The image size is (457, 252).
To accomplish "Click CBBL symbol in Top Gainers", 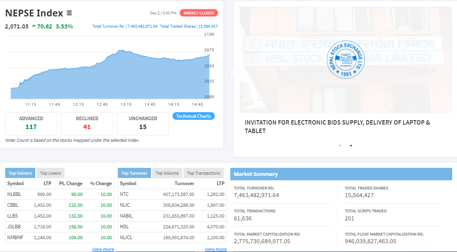I will tap(13, 205).
